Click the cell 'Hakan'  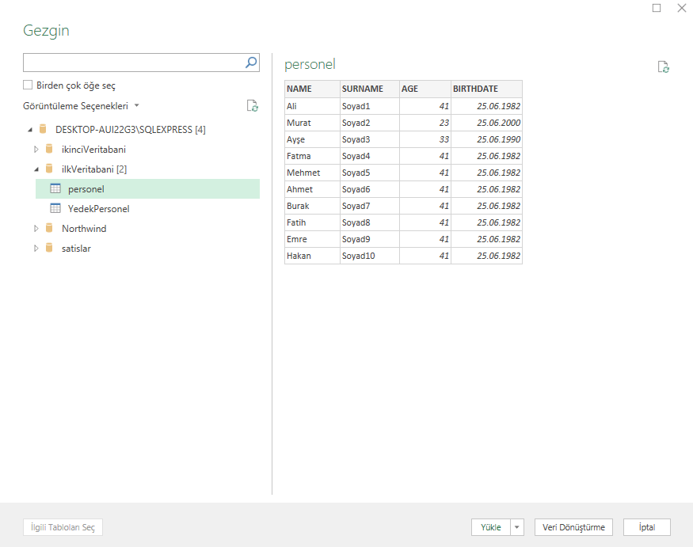pyautogui.click(x=313, y=256)
